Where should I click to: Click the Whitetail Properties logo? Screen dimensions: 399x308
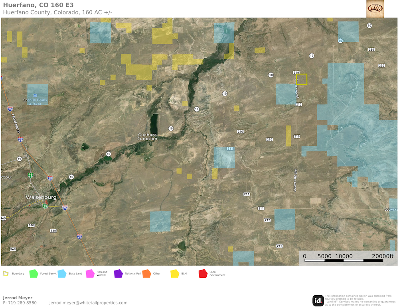[375, 8]
